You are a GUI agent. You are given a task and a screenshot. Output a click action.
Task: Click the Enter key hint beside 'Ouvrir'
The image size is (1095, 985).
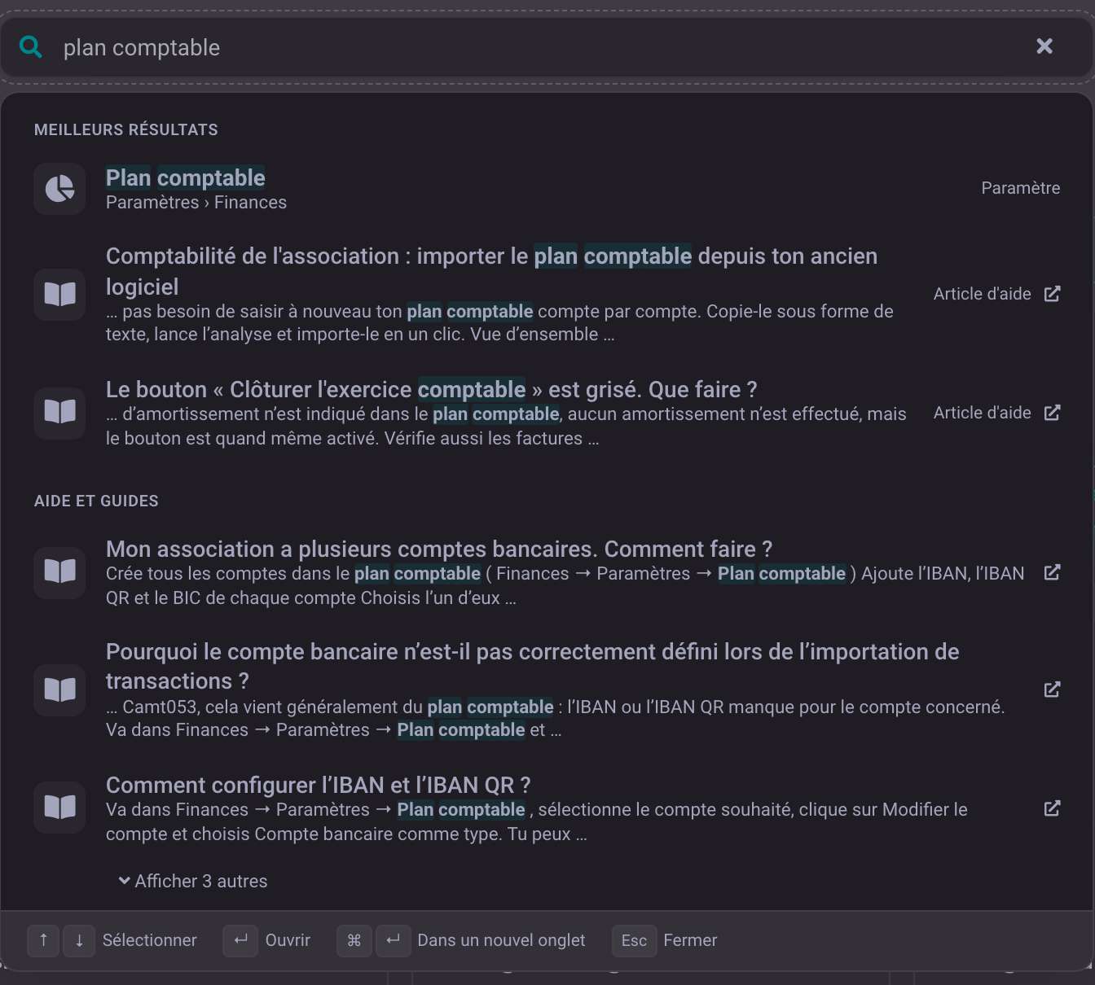[x=240, y=941]
